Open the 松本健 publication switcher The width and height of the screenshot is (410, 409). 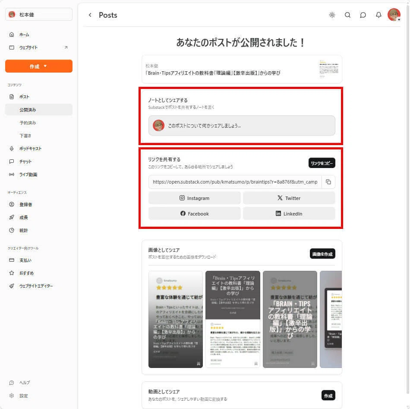pyautogui.click(x=39, y=14)
